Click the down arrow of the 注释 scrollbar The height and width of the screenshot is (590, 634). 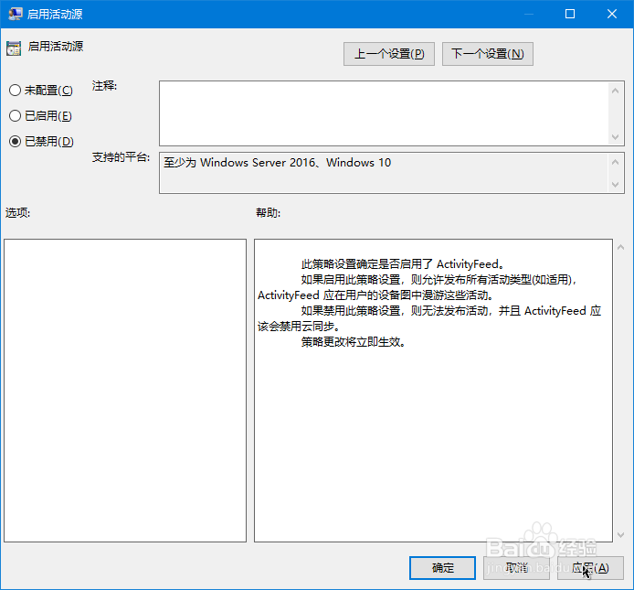click(x=615, y=137)
